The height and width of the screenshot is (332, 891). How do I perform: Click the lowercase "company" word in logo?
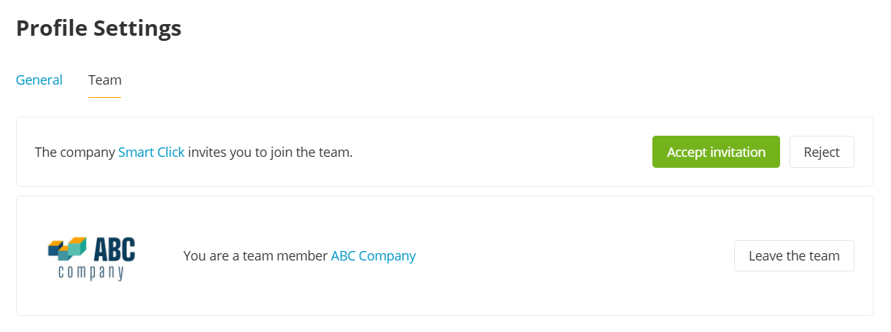(91, 273)
